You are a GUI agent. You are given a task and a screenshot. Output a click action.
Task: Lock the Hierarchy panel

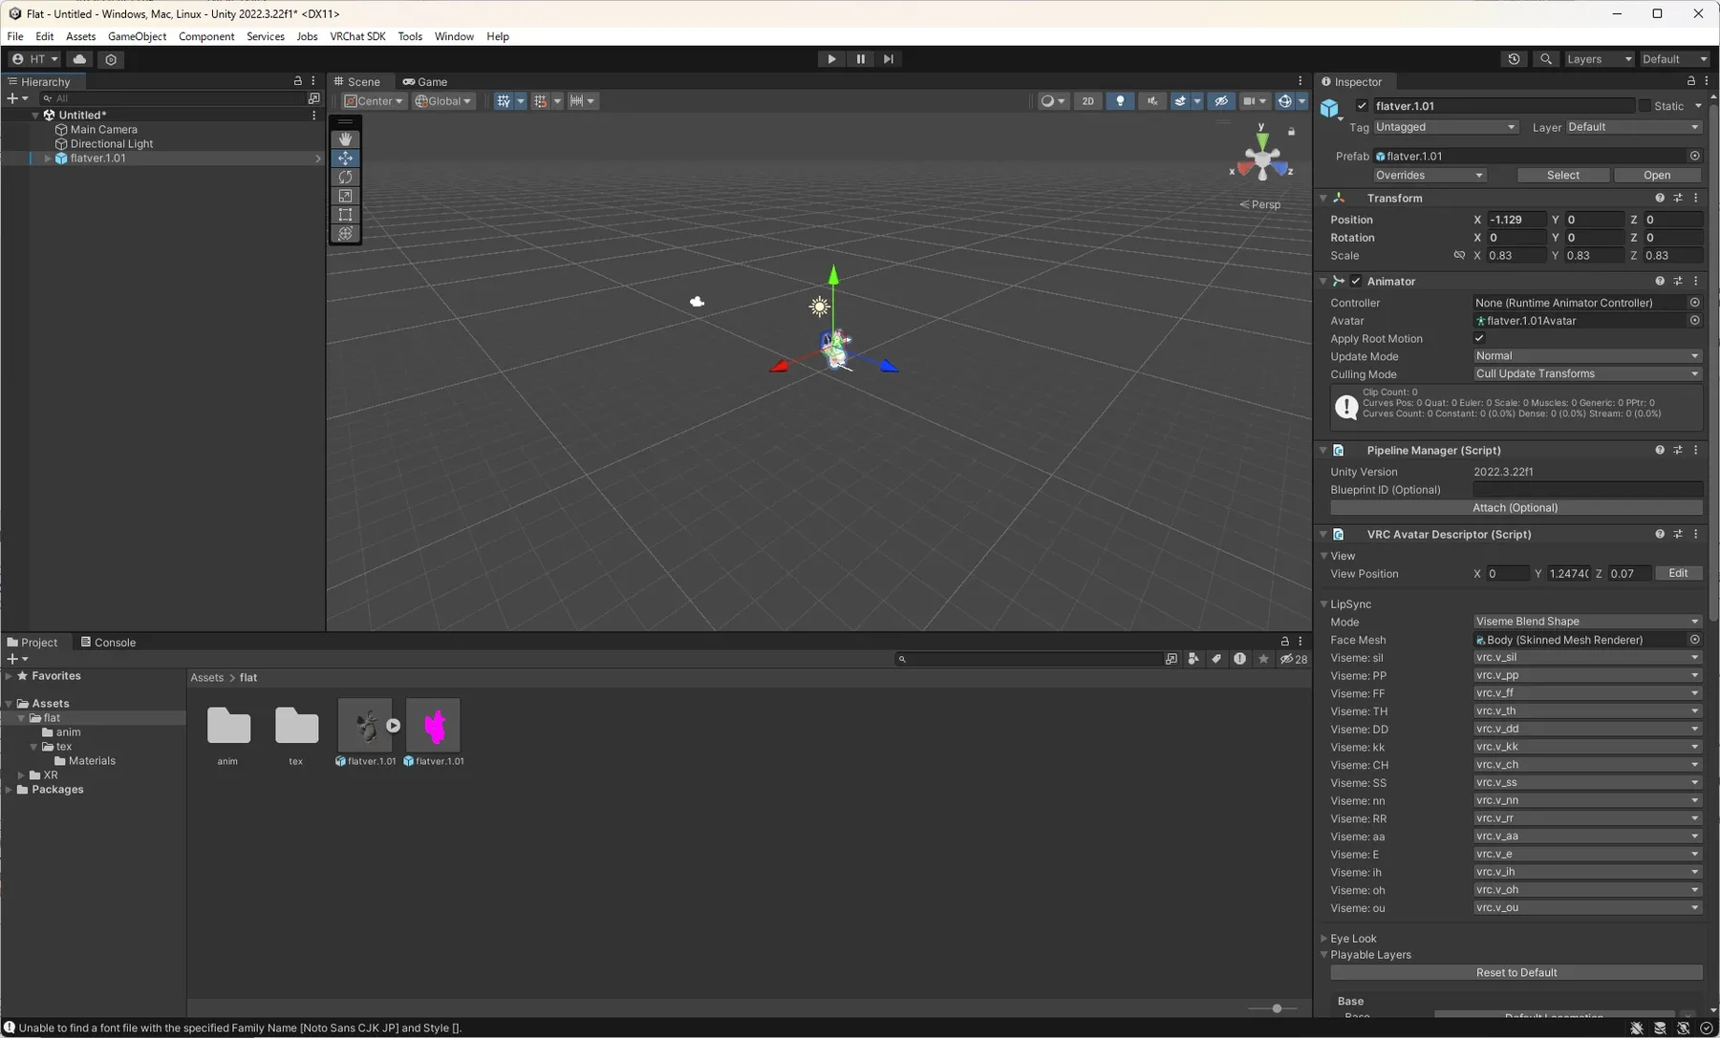298,81
